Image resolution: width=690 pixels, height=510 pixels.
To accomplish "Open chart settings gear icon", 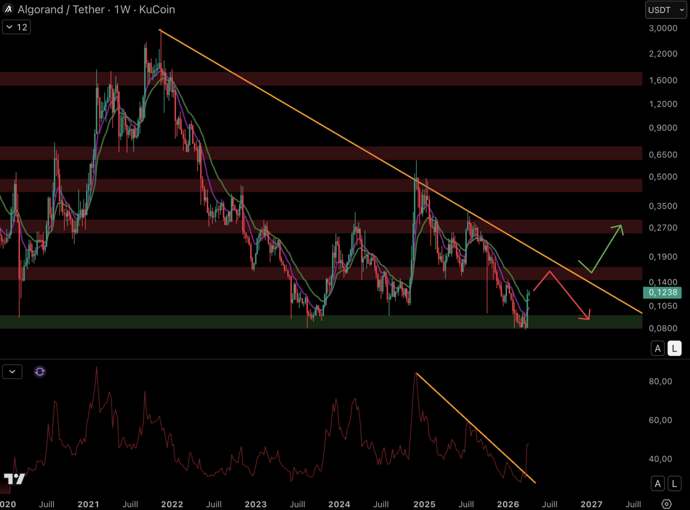I will point(666,504).
